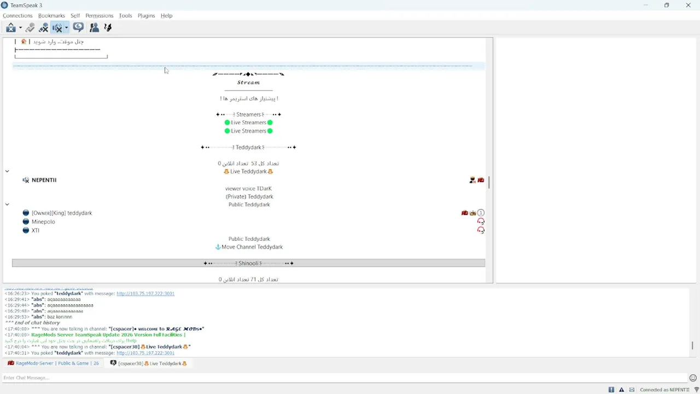The height and width of the screenshot is (394, 700).
Task: Click the person badge icon on NEPENTII's row
Action: [472, 180]
